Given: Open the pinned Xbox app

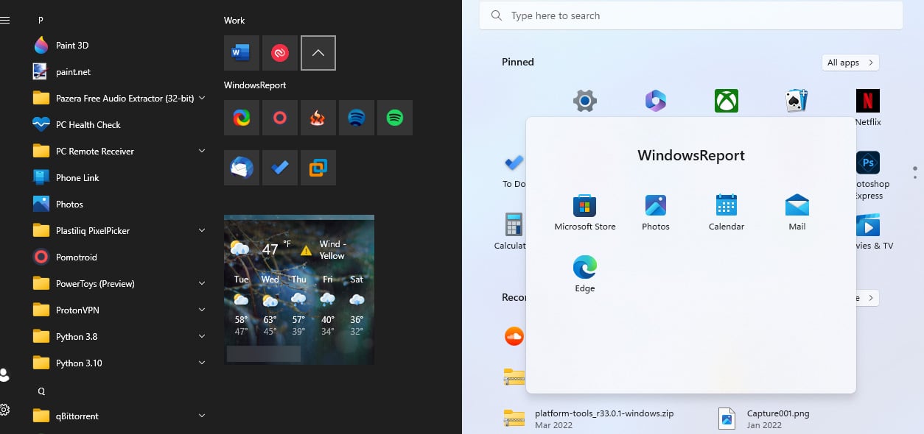Looking at the screenshot, I should pyautogui.click(x=727, y=101).
